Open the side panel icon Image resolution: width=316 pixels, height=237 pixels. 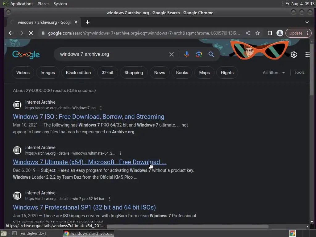(270, 33)
